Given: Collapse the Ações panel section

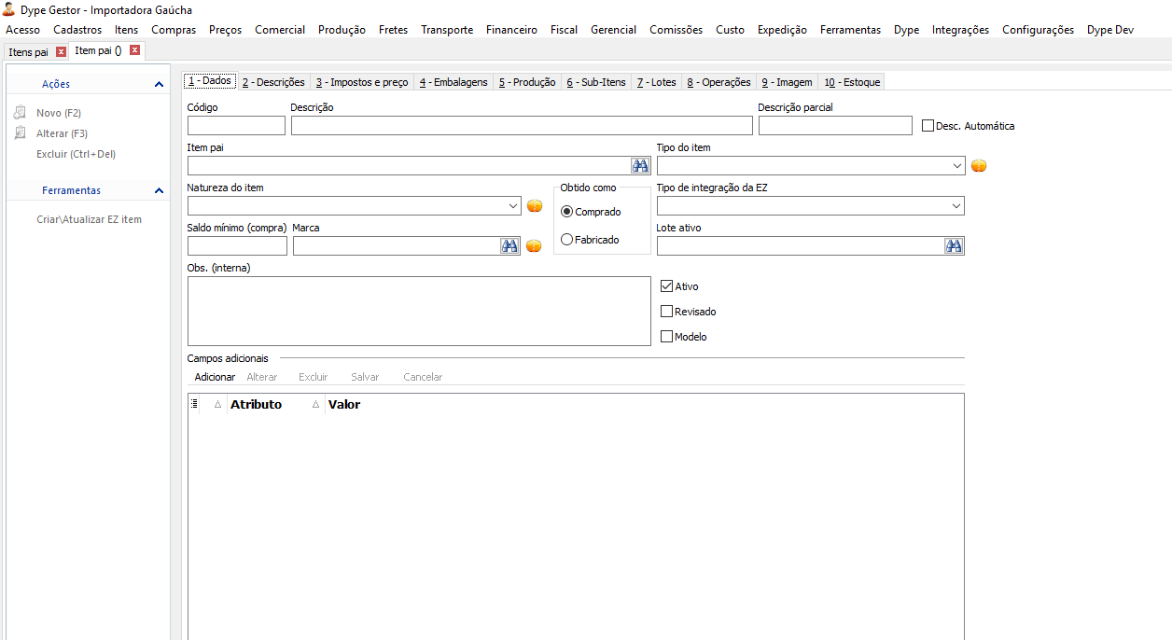Looking at the screenshot, I should click(159, 85).
